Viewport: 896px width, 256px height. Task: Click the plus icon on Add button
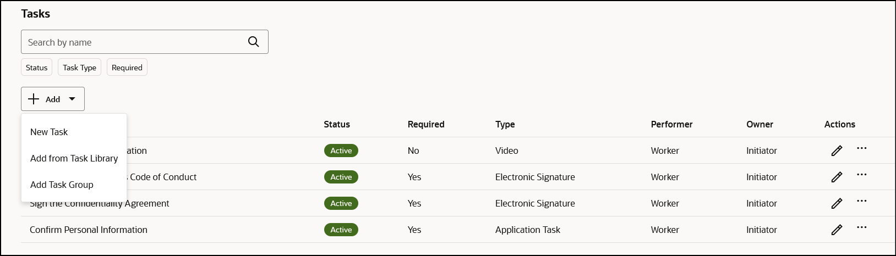tap(34, 99)
